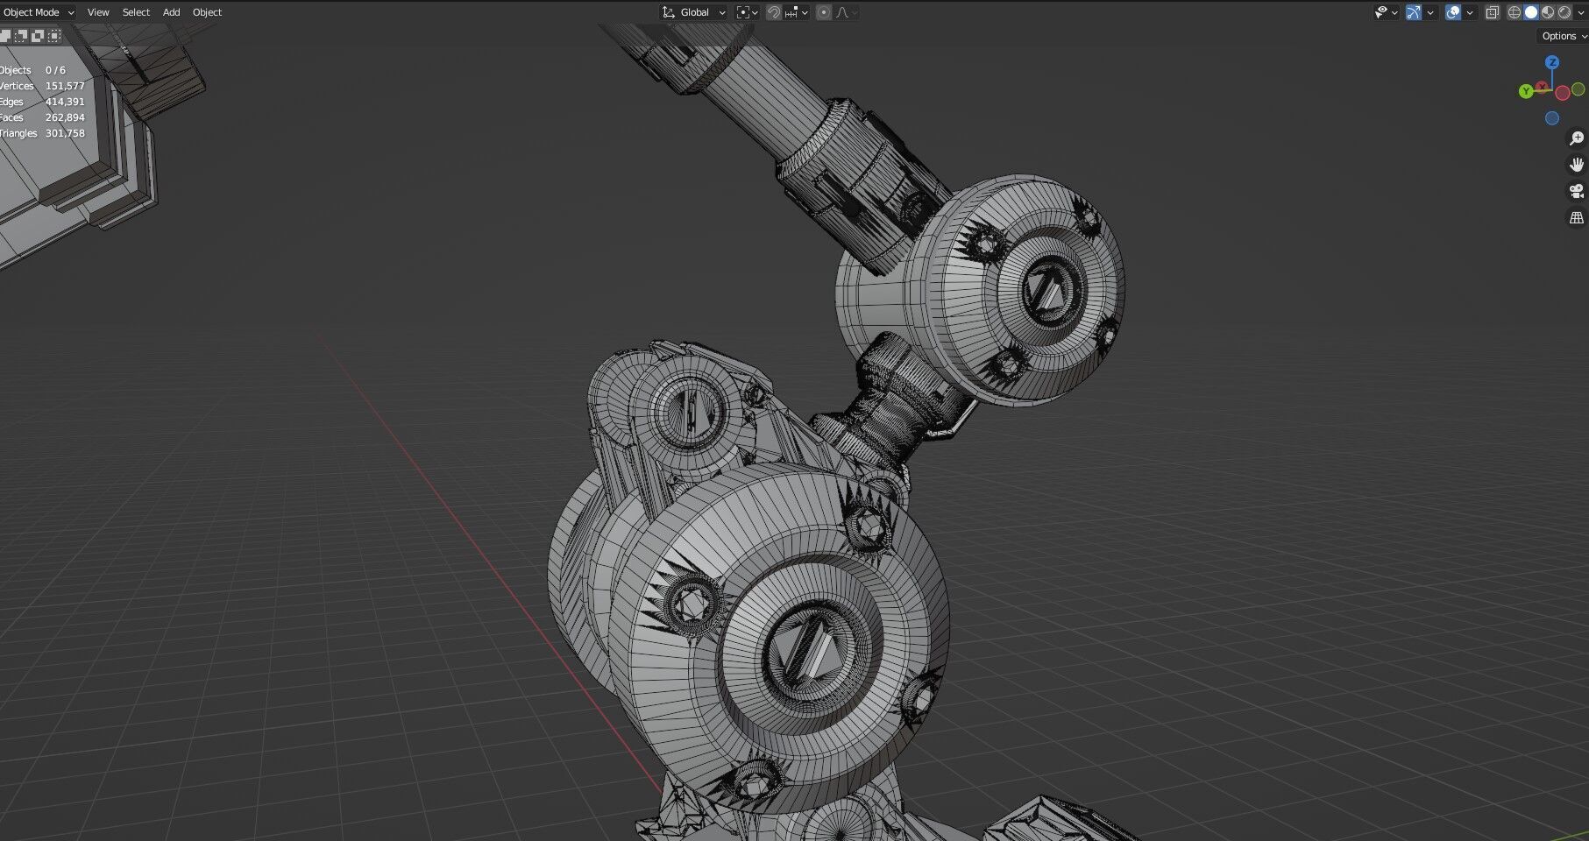The height and width of the screenshot is (841, 1589).
Task: Click the Vertices value 151,577
Action: [x=65, y=86]
